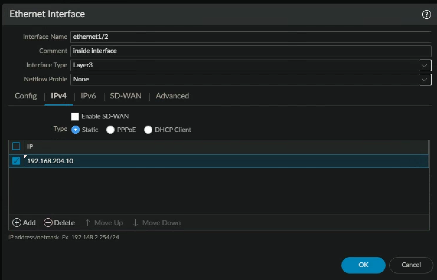Click the IP column header
Viewport: 437px width, 280px height.
226,146
